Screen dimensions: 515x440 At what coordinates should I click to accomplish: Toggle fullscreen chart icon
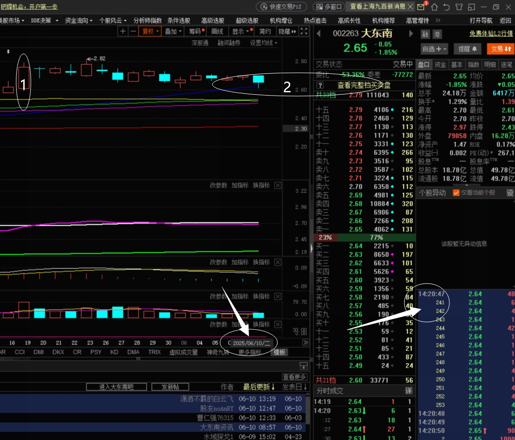click(304, 31)
